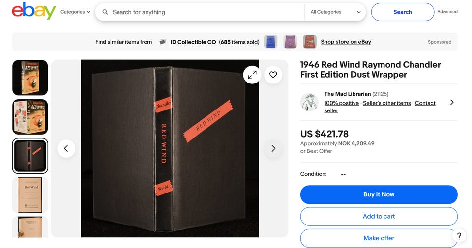The height and width of the screenshot is (248, 472).
Task: Open the help question mark button
Action: click(459, 236)
